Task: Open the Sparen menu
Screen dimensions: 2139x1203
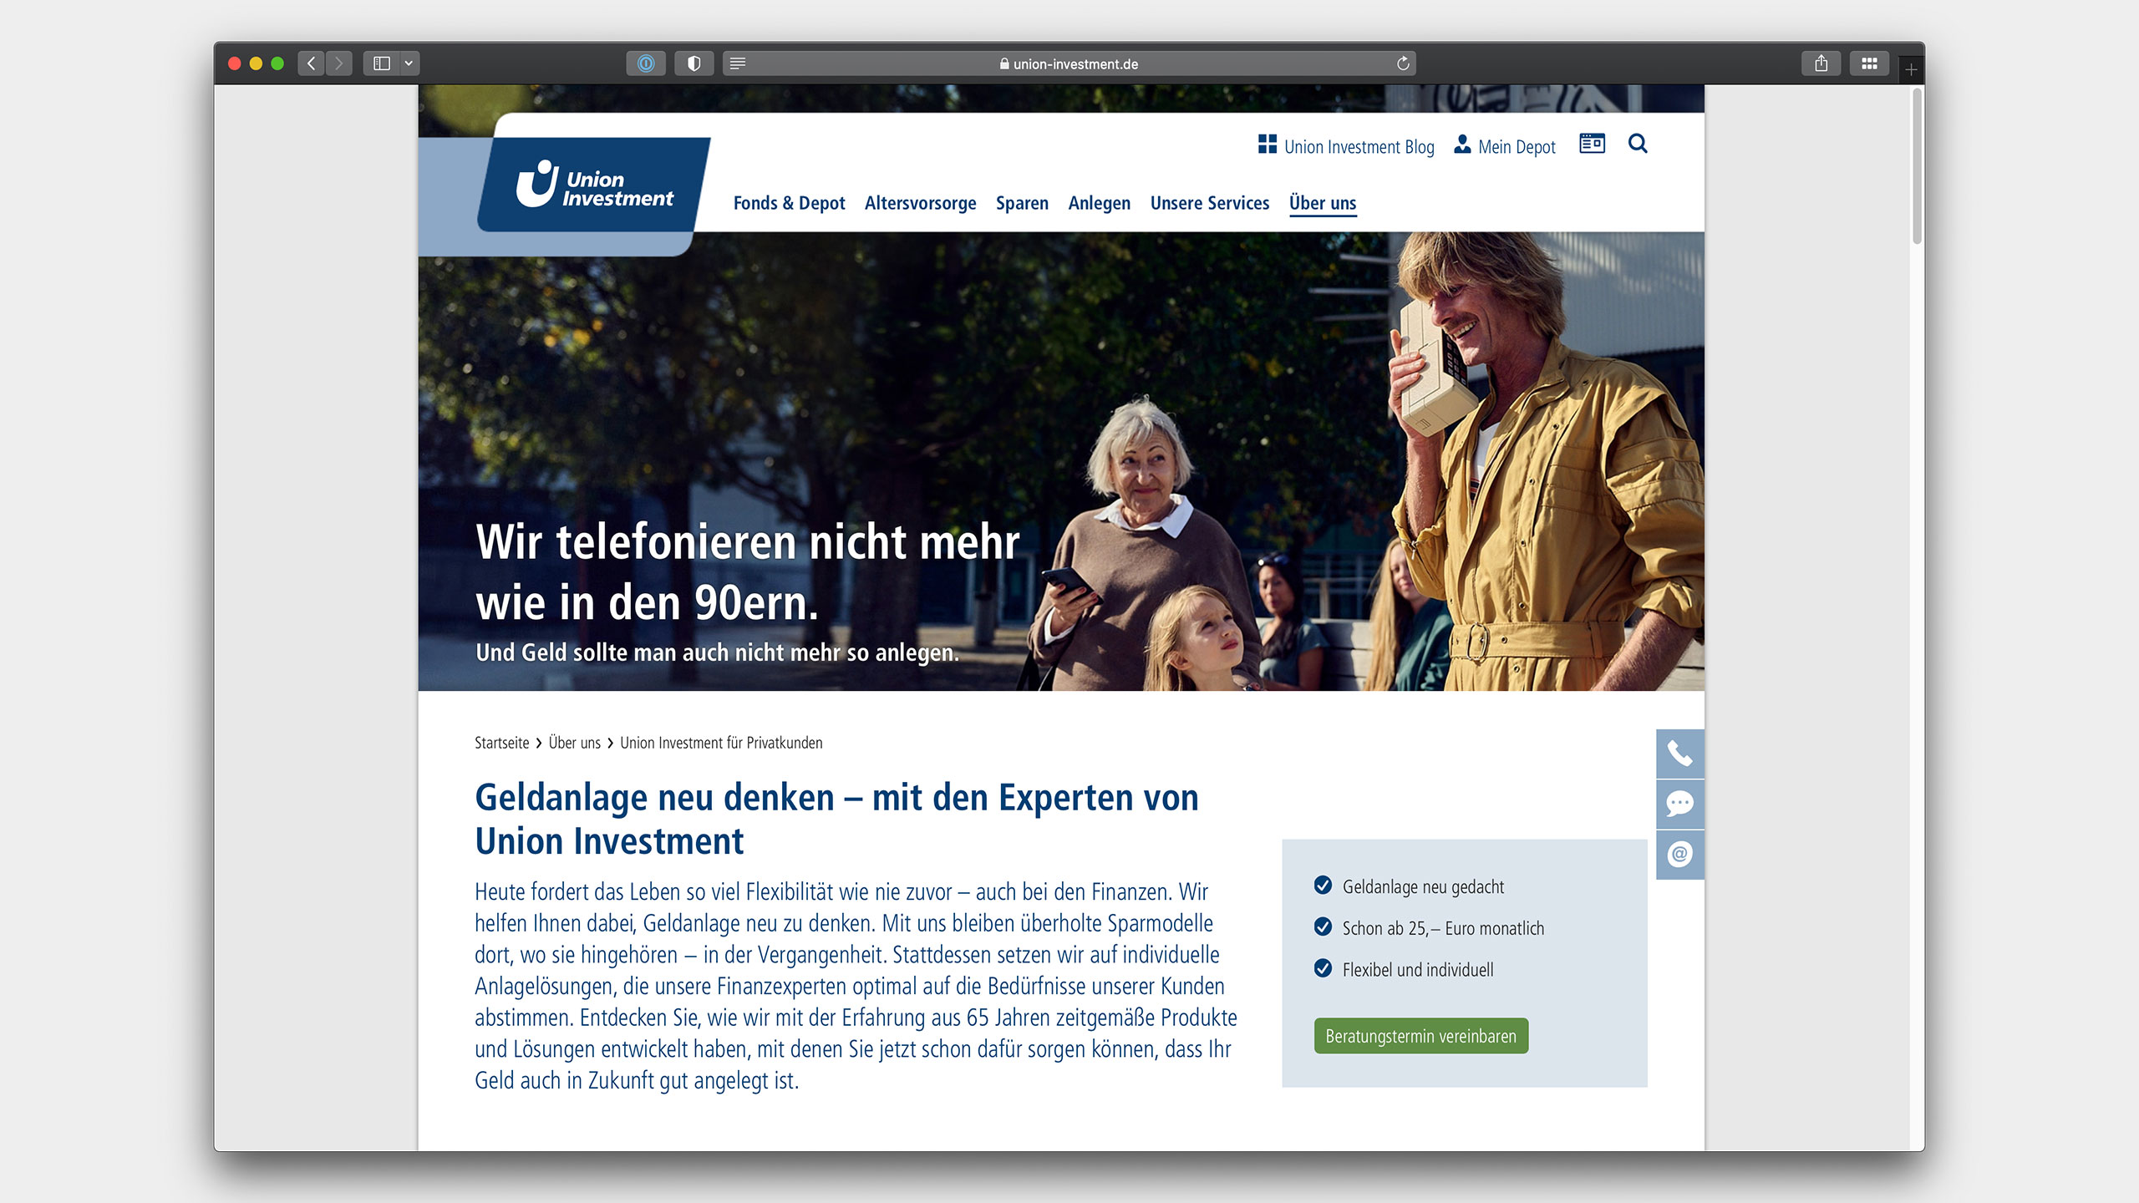Action: [1022, 203]
